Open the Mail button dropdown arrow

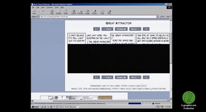[104, 11]
